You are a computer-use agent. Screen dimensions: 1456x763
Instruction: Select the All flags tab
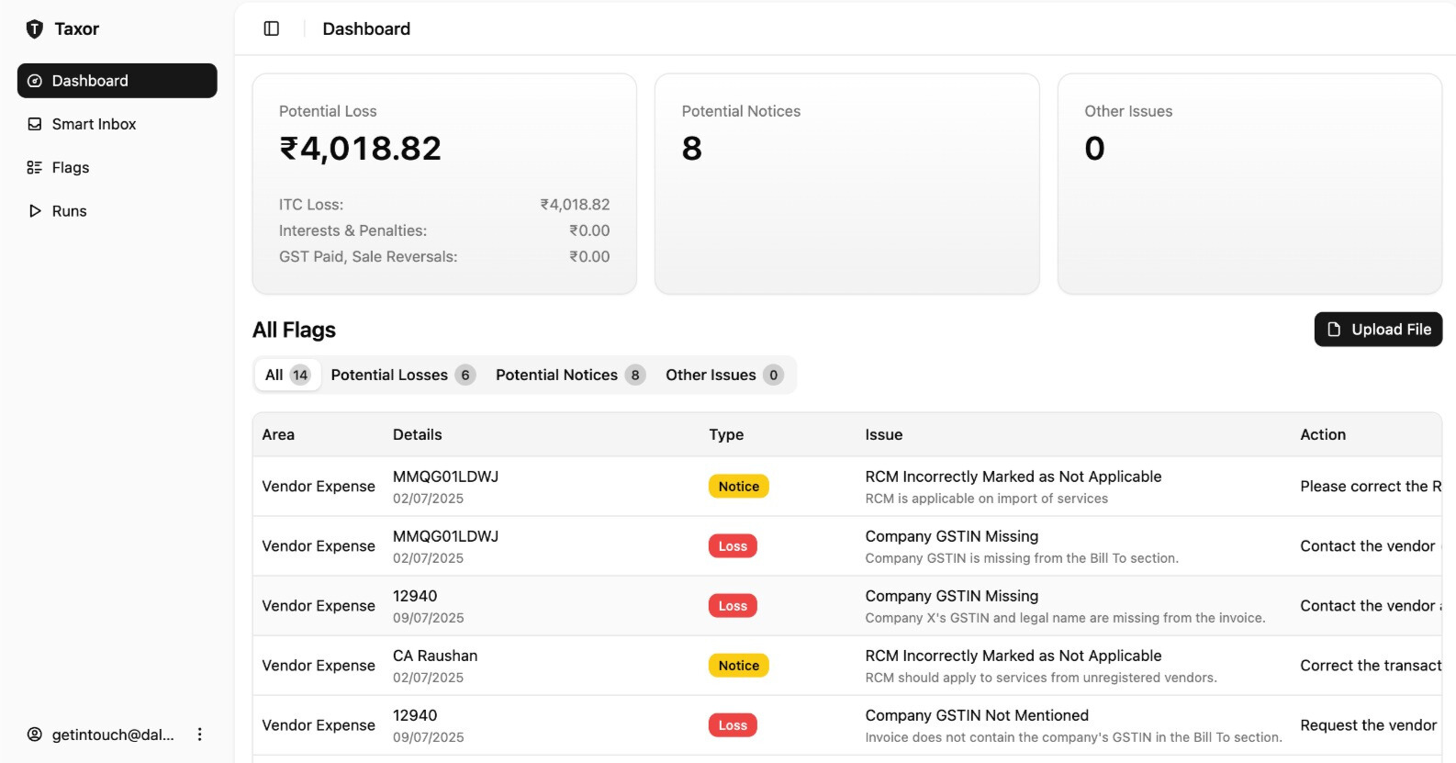point(286,375)
